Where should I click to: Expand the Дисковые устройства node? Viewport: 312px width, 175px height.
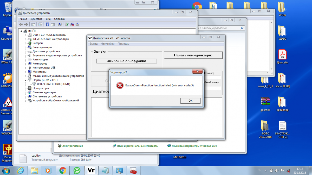point(26,51)
